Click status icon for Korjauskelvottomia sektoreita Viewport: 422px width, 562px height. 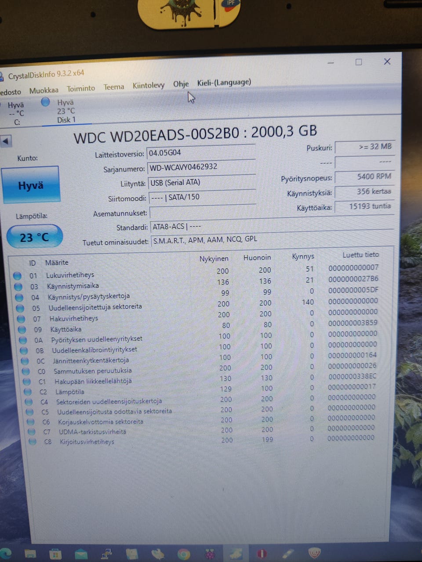click(x=31, y=422)
